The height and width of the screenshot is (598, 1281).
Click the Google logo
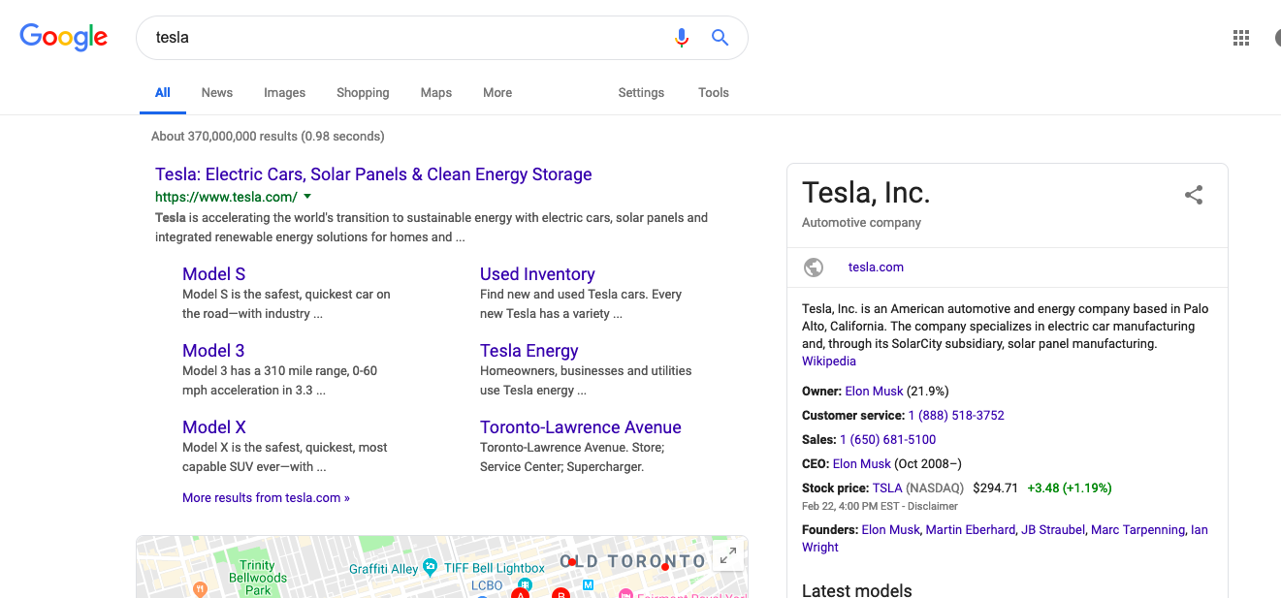click(x=64, y=37)
